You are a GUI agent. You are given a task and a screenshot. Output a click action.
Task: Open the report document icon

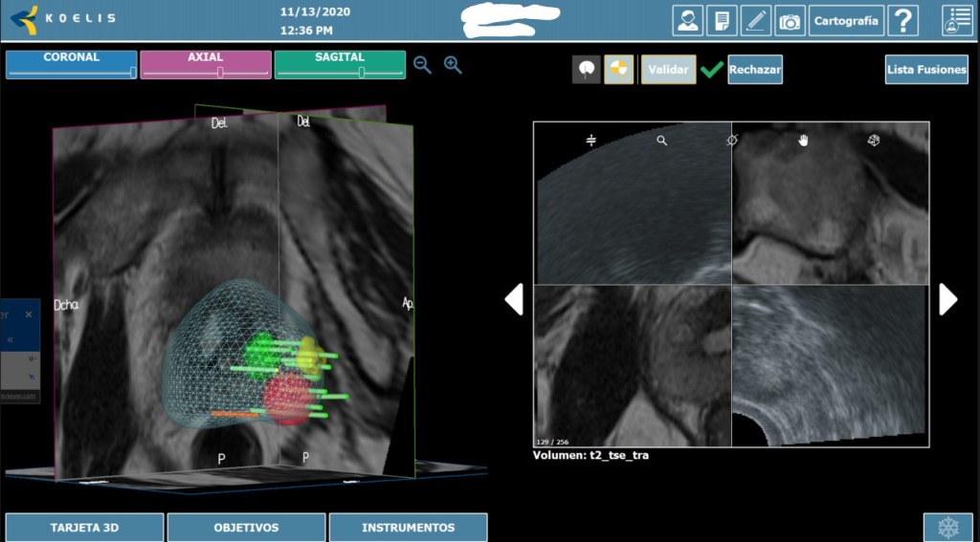click(x=721, y=20)
